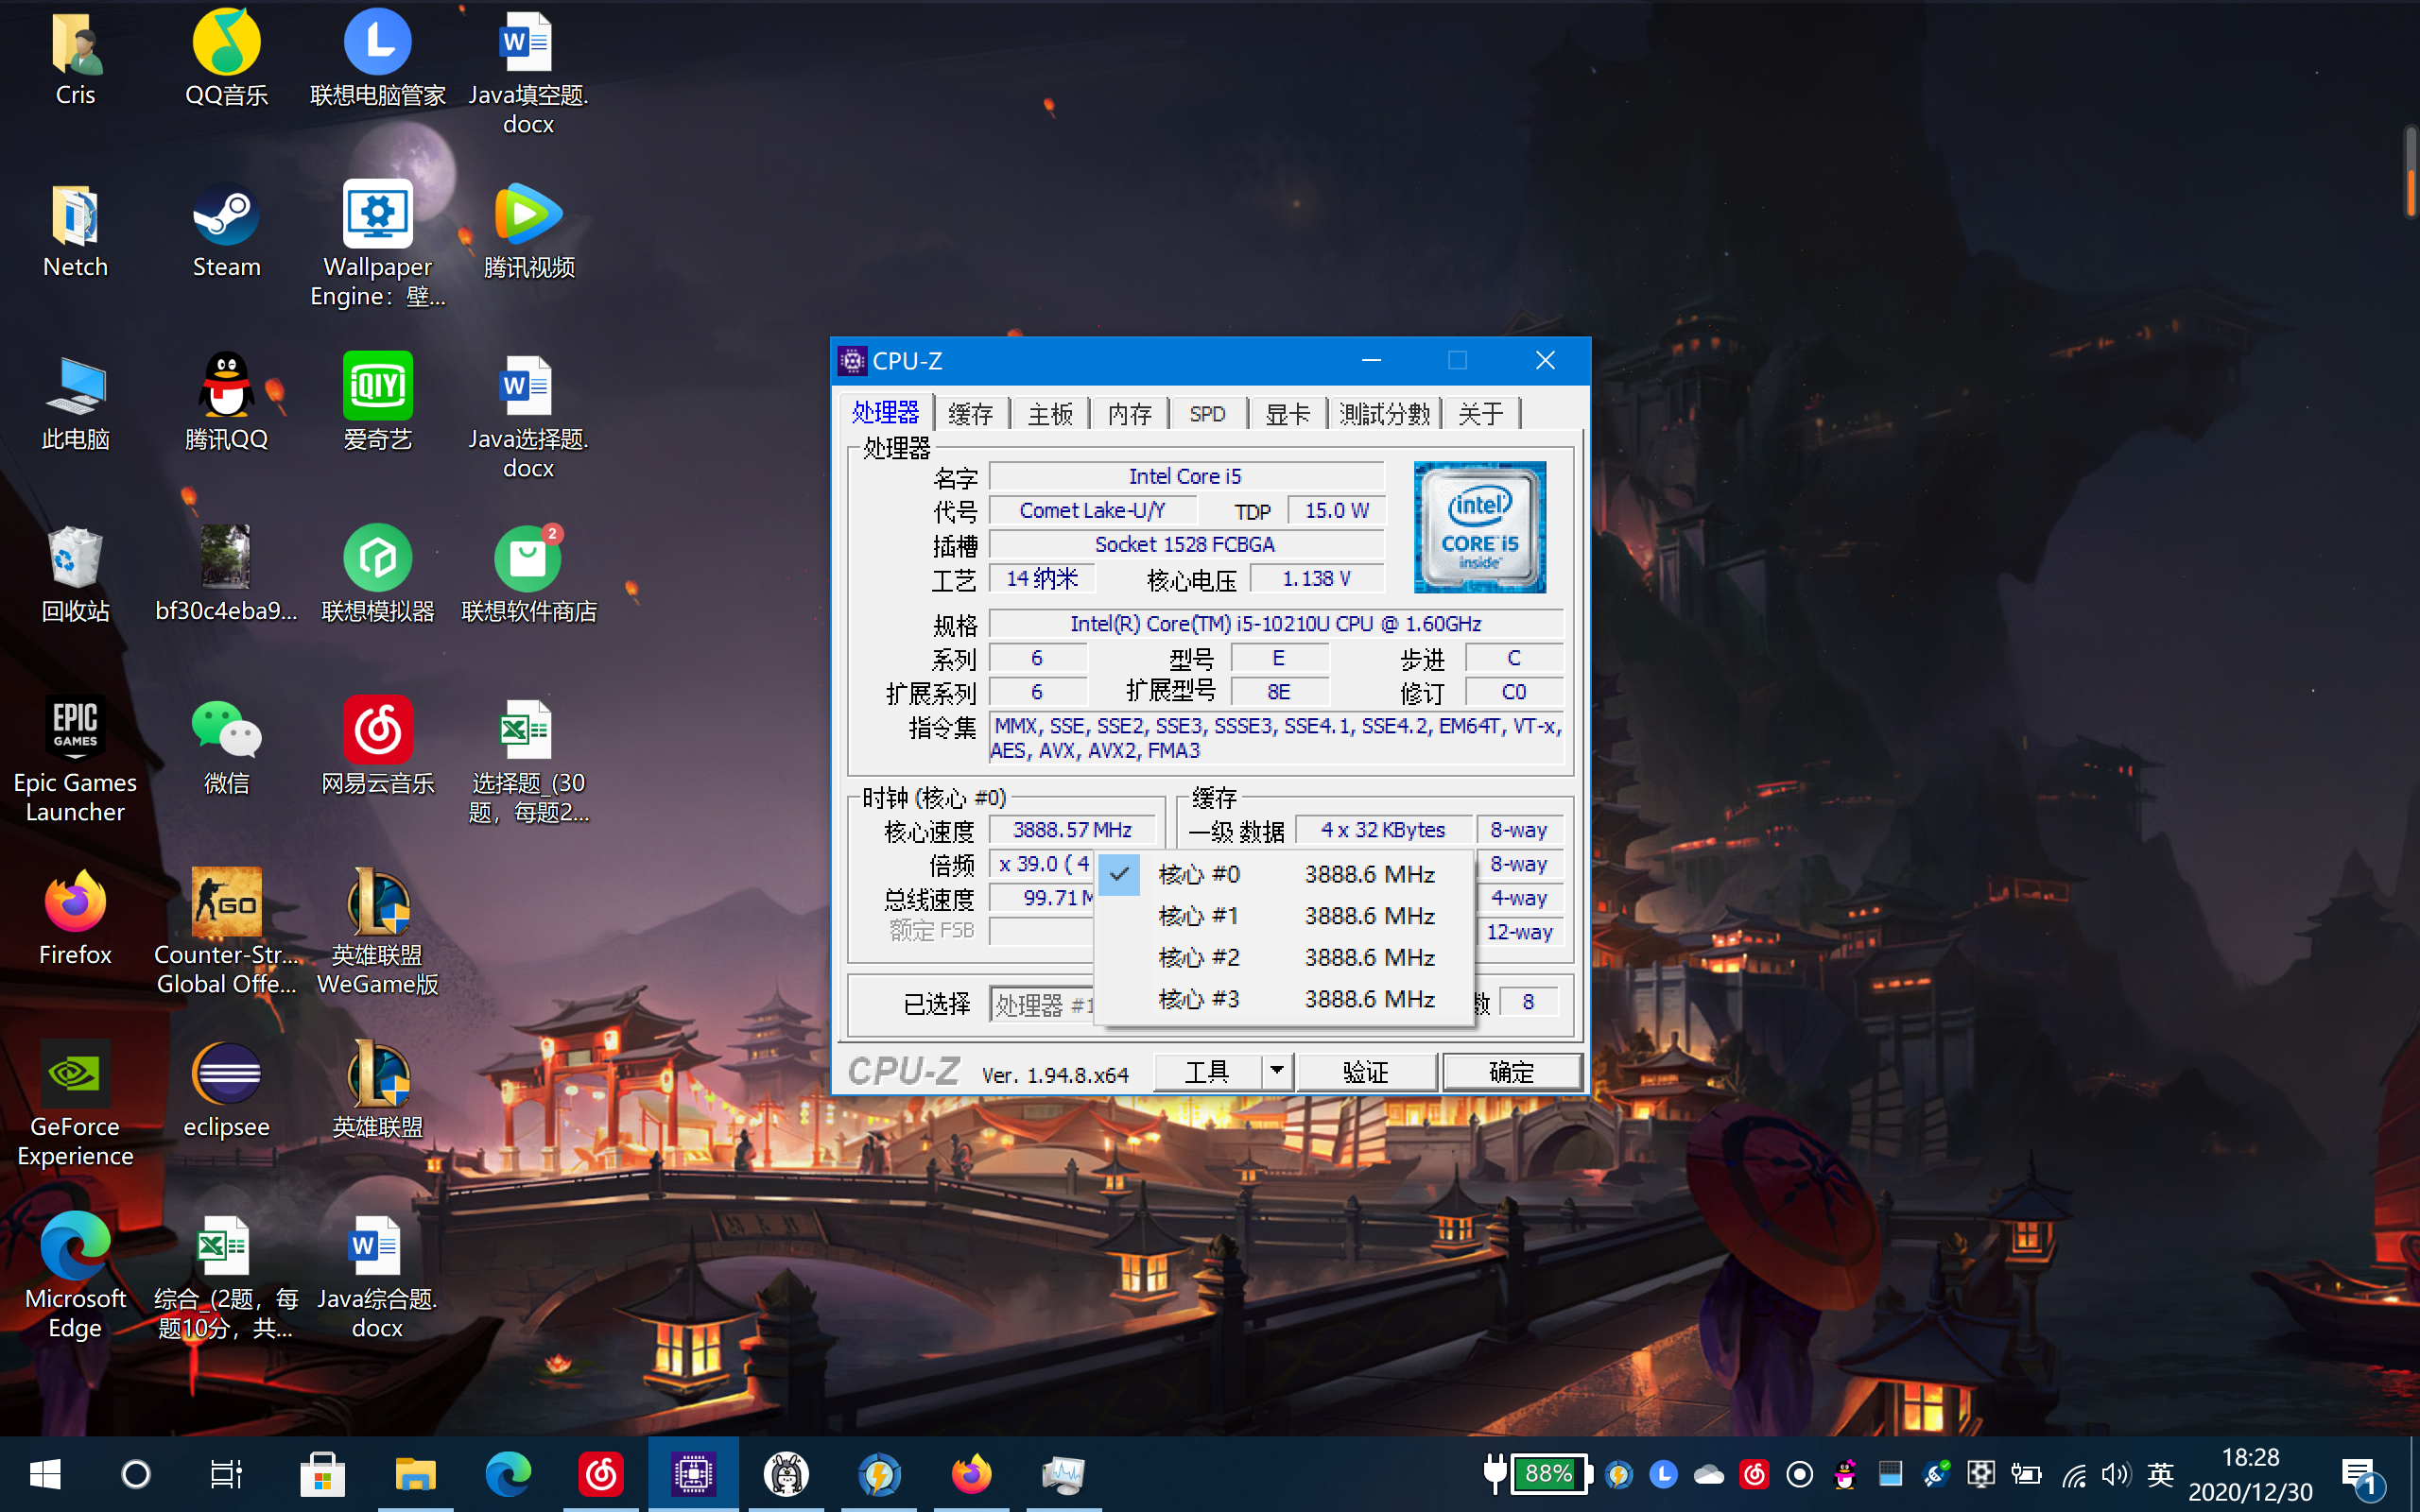Choose 核心 #1 in the core menu
This screenshot has width=2420, height=1512.
pyautogui.click(x=1284, y=916)
